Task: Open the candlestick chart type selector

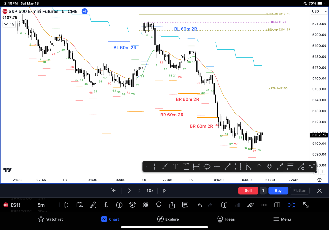Action: (x=67, y=205)
